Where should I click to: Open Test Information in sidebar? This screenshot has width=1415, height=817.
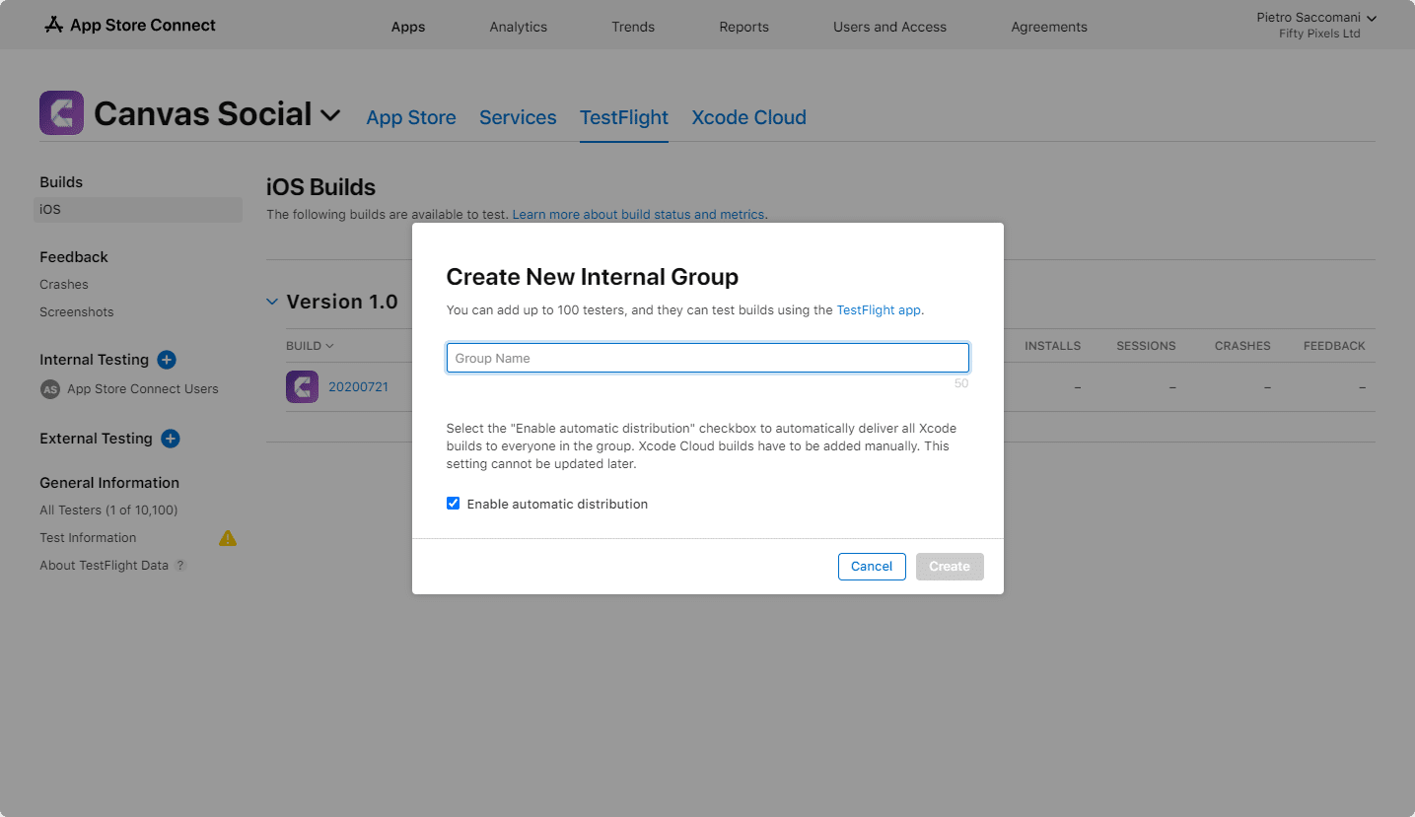coord(88,538)
